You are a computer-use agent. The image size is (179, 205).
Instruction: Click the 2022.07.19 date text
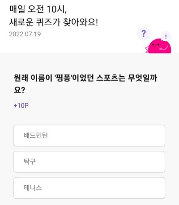click(x=25, y=34)
